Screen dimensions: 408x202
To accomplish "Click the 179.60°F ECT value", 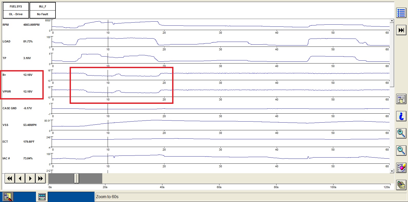I will (29, 142).
